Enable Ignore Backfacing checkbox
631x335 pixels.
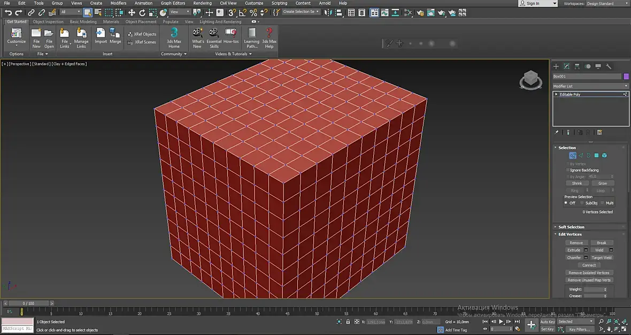pos(568,170)
